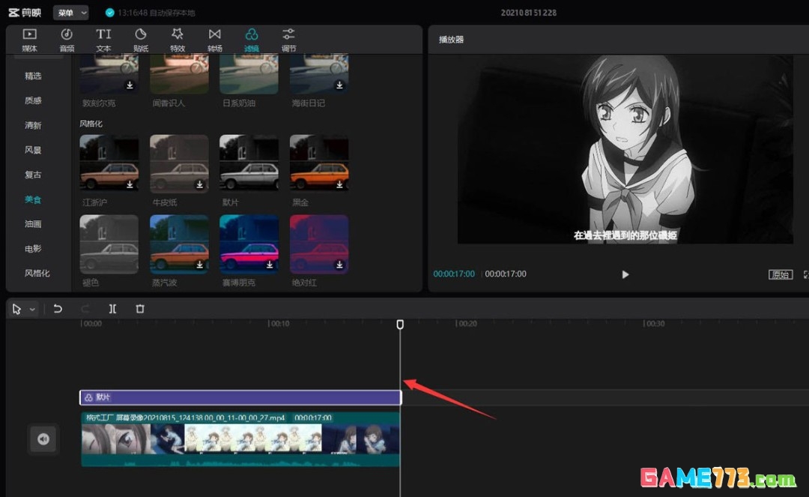
Task: Select the pointer tool in timeline toolbar
Action: tap(17, 309)
